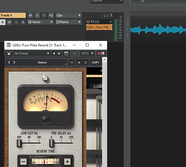The width and height of the screenshot is (186, 167).
Task: Go to next preset arrow
Action: (59, 53)
